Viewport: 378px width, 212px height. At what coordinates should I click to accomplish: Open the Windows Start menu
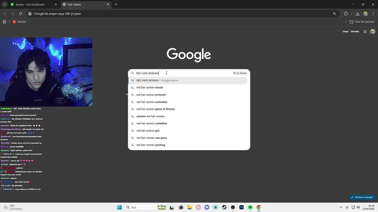point(119,207)
